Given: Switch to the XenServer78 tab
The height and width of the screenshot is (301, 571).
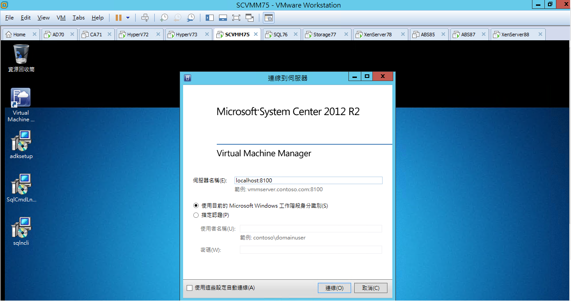Looking at the screenshot, I should tap(380, 35).
